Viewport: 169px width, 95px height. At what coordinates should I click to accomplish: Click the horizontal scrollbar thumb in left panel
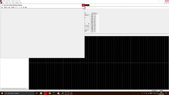[x=14, y=89]
